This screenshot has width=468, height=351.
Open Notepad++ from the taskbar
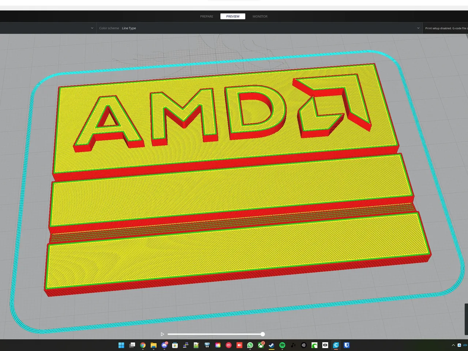(x=196, y=345)
